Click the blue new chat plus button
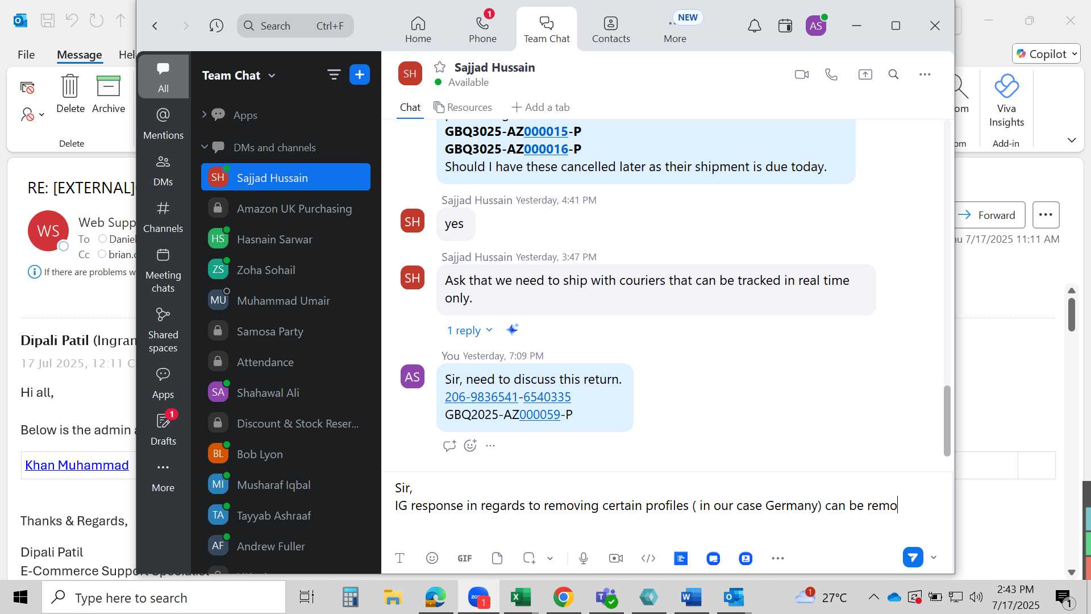This screenshot has width=1091, height=614. (360, 74)
